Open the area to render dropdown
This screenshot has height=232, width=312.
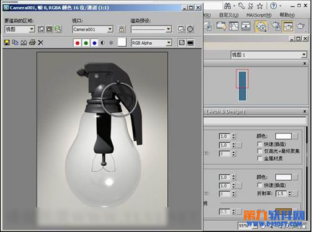tap(32, 29)
